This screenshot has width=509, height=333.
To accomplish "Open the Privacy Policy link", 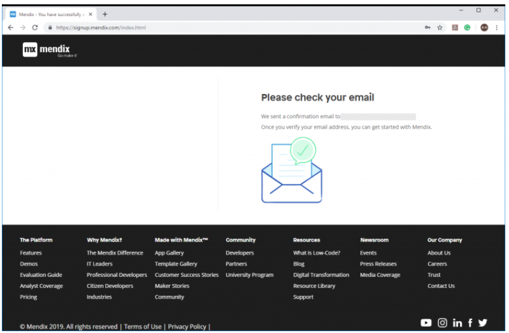I will click(187, 327).
